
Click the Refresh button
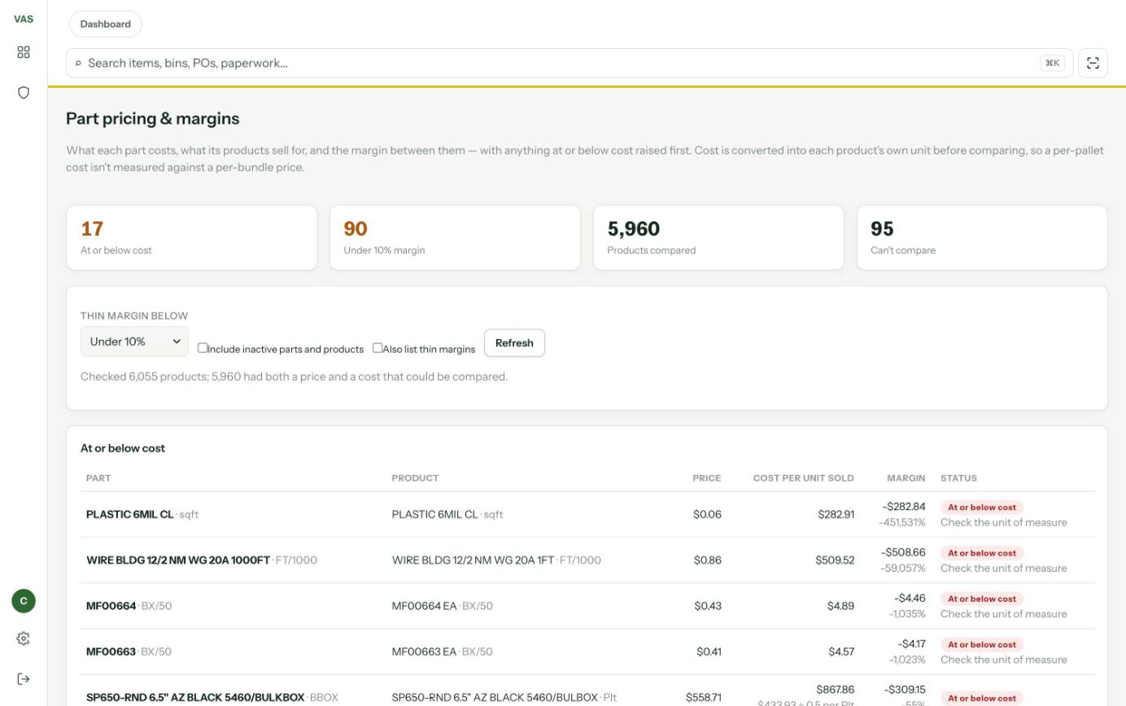click(514, 343)
